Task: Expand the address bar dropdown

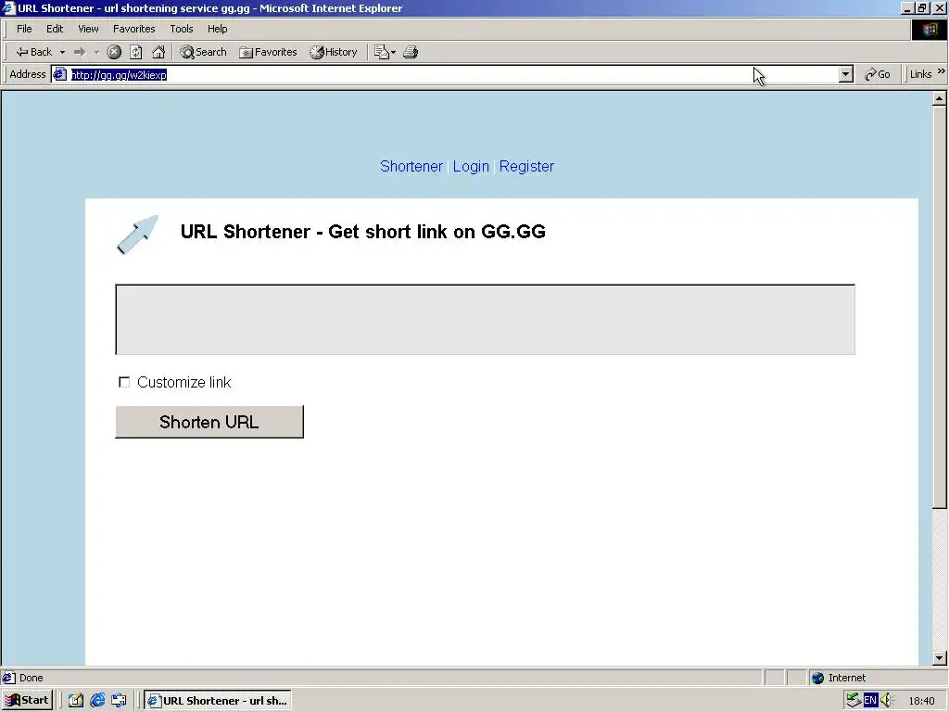Action: (x=846, y=74)
